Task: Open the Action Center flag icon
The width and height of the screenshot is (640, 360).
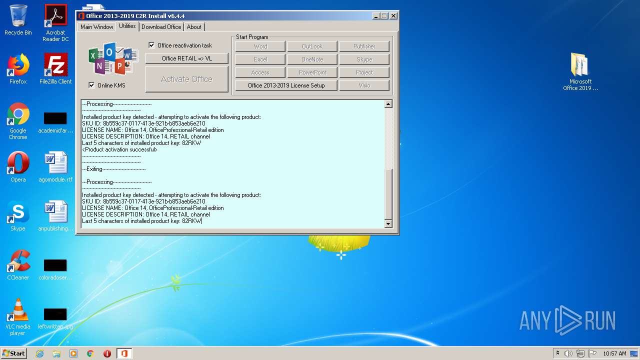Action: pos(591,353)
